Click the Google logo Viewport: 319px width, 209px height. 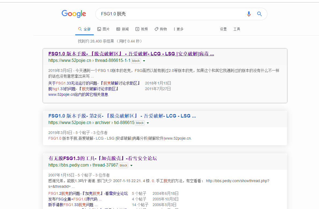pos(74,14)
